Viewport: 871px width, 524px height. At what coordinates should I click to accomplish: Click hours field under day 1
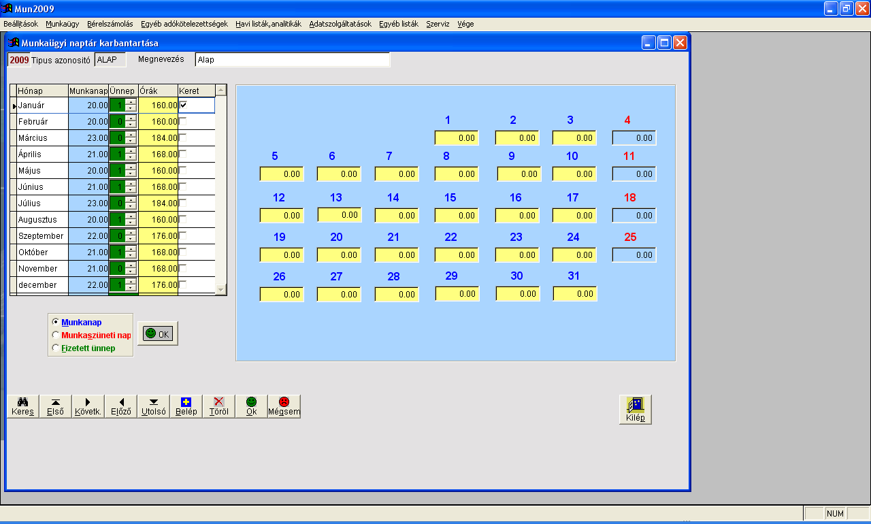tap(457, 138)
